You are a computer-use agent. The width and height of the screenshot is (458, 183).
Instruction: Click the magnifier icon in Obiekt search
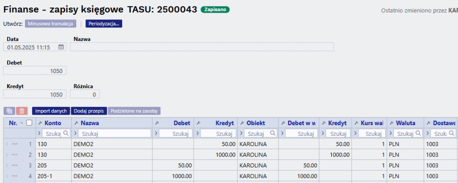click(x=273, y=133)
